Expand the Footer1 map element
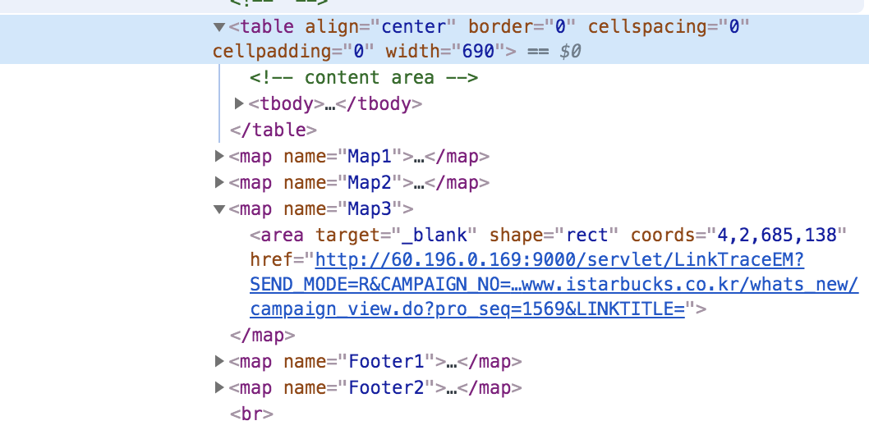 tap(219, 361)
